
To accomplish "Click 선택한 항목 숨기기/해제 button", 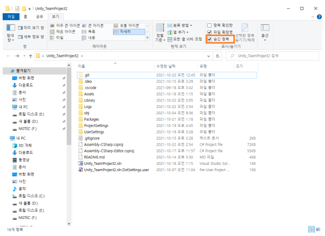I will click(245, 33).
